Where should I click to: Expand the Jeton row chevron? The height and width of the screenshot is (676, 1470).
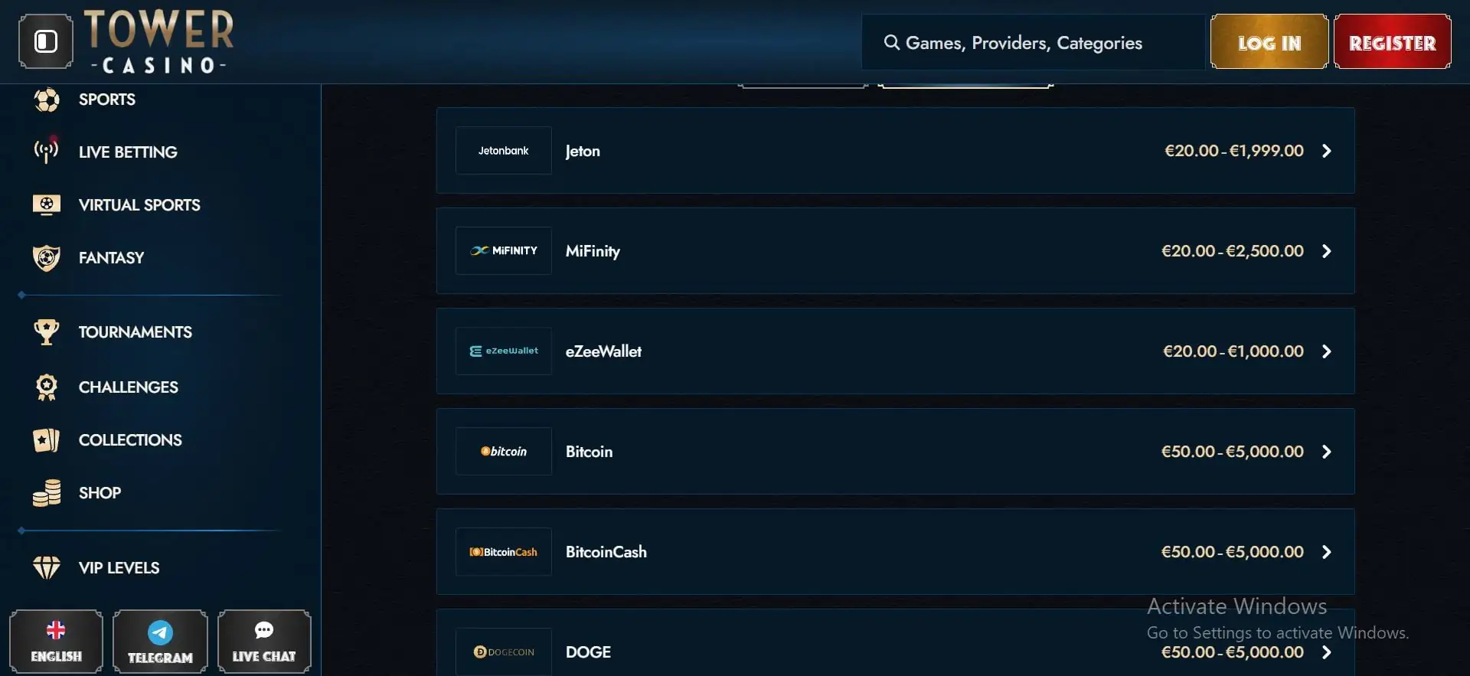pos(1327,151)
